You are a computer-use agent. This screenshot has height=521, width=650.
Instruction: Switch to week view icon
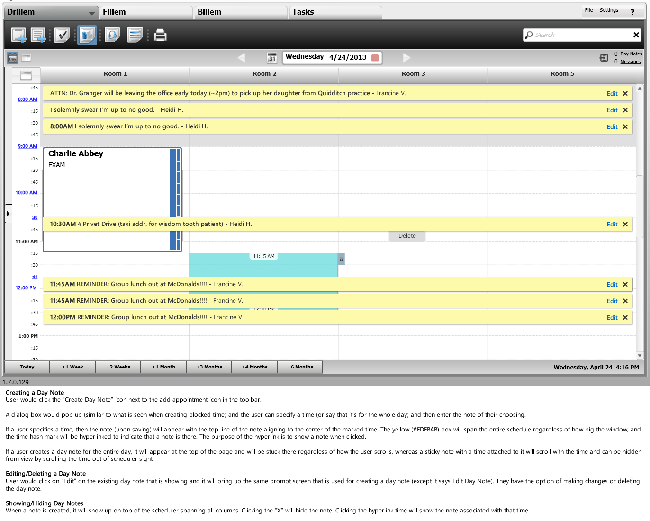point(27,58)
